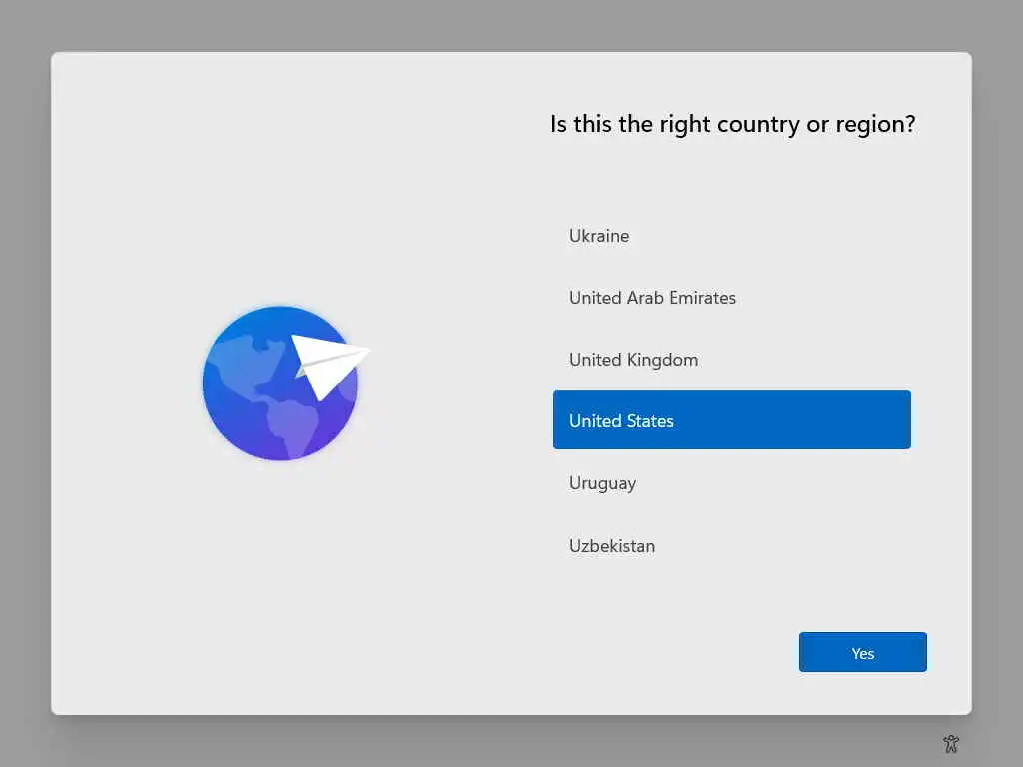Select Ukraine from the country list
Image resolution: width=1023 pixels, height=767 pixels.
(x=731, y=236)
